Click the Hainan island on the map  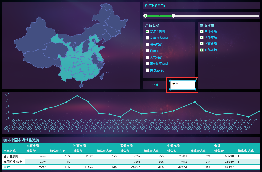coord(81,85)
